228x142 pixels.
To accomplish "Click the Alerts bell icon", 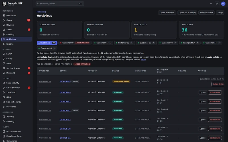I will (4, 30).
